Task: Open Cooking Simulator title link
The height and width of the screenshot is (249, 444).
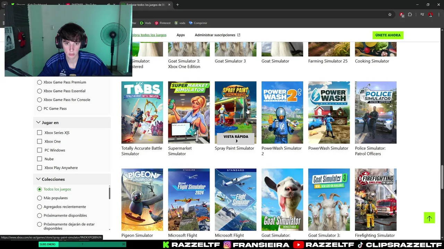Action: (x=372, y=61)
